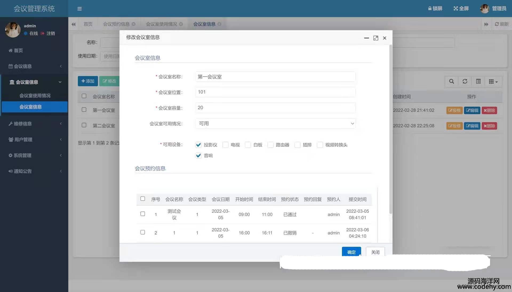The height and width of the screenshot is (292, 512).
Task: Click the hamburger sidebar toggle icon
Action: [79, 9]
